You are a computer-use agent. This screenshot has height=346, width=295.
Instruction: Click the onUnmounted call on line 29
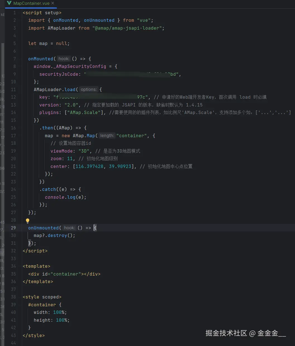(43, 228)
